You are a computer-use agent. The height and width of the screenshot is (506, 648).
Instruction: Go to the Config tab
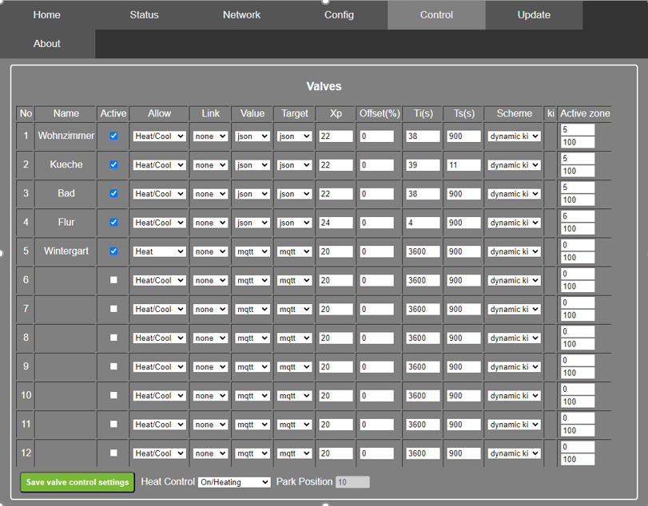pyautogui.click(x=339, y=15)
